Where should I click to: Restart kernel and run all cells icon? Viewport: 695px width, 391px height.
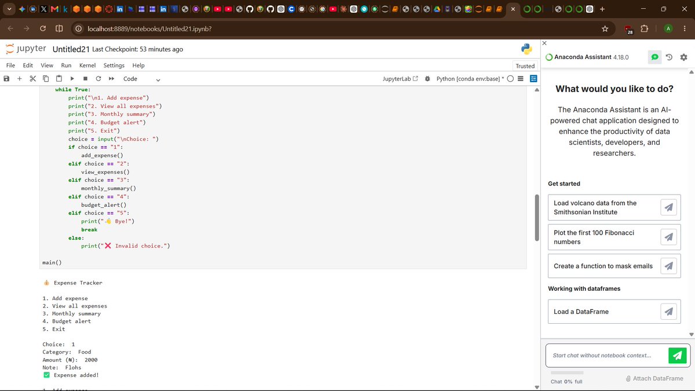tap(111, 79)
